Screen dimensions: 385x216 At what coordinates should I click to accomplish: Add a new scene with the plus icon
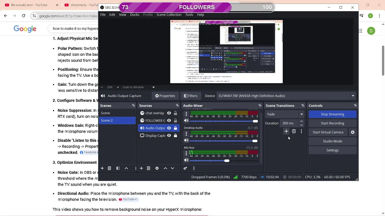point(102,168)
